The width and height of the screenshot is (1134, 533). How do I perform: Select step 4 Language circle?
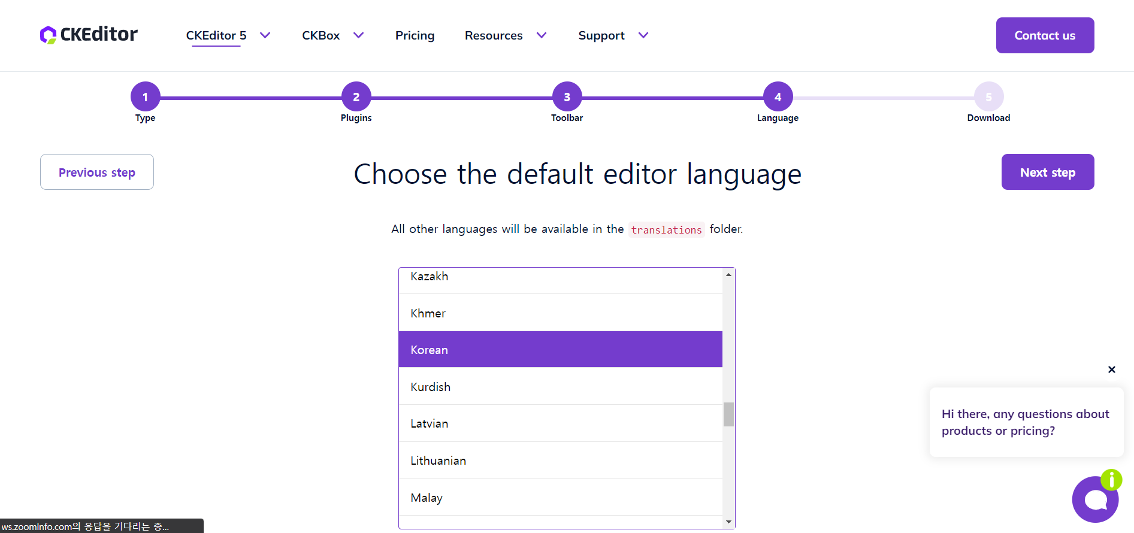click(x=778, y=96)
